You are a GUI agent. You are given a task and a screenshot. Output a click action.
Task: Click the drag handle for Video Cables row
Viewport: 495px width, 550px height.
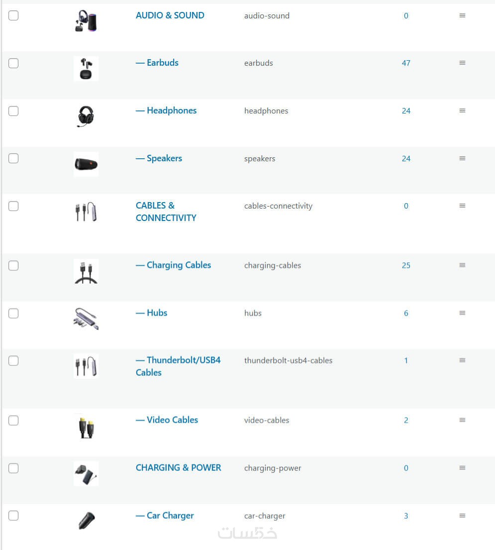pos(462,420)
